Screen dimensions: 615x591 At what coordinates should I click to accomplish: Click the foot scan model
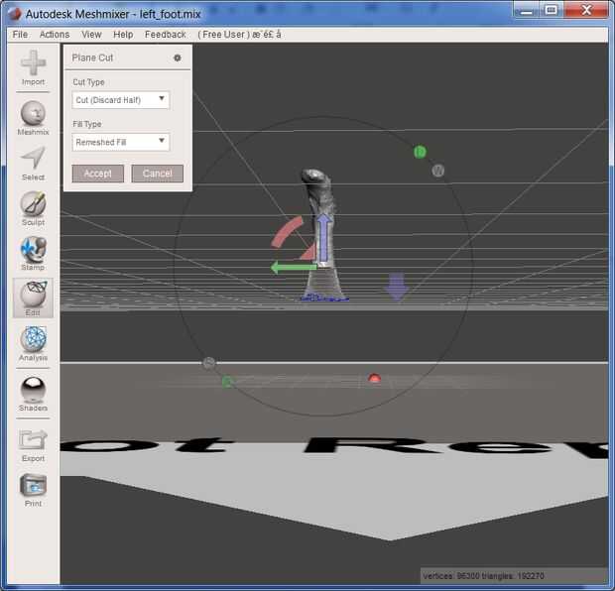coord(322,196)
